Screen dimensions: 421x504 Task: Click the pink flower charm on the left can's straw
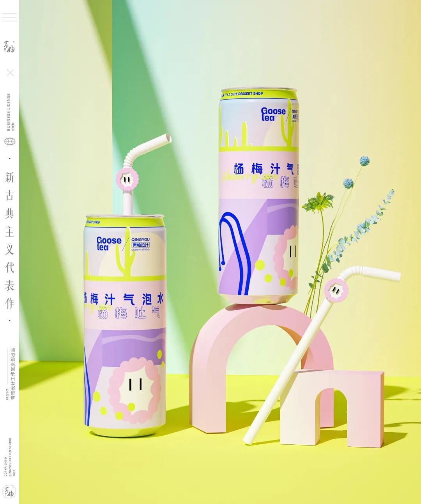[x=127, y=179]
